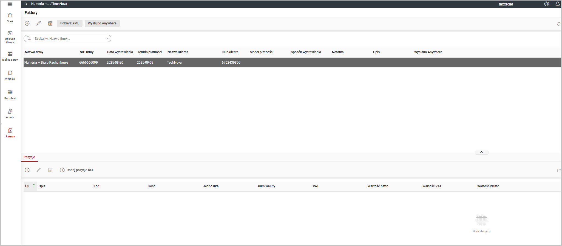
Task: Expand breadcrumb chevron next to Numeria
Action: click(26, 4)
